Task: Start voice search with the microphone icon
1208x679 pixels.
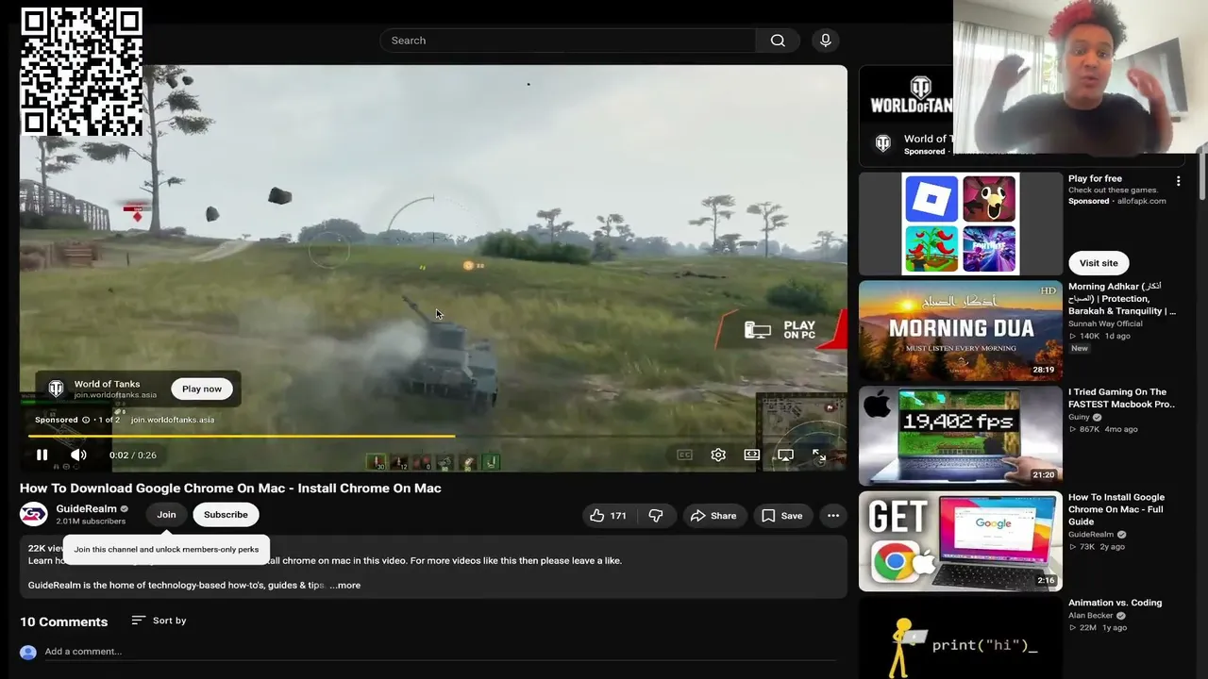Action: 826,41
